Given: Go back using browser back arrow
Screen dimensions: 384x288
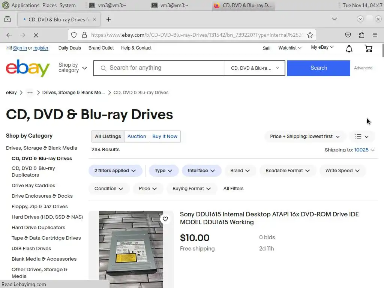Looking at the screenshot, I should click(x=9, y=35).
